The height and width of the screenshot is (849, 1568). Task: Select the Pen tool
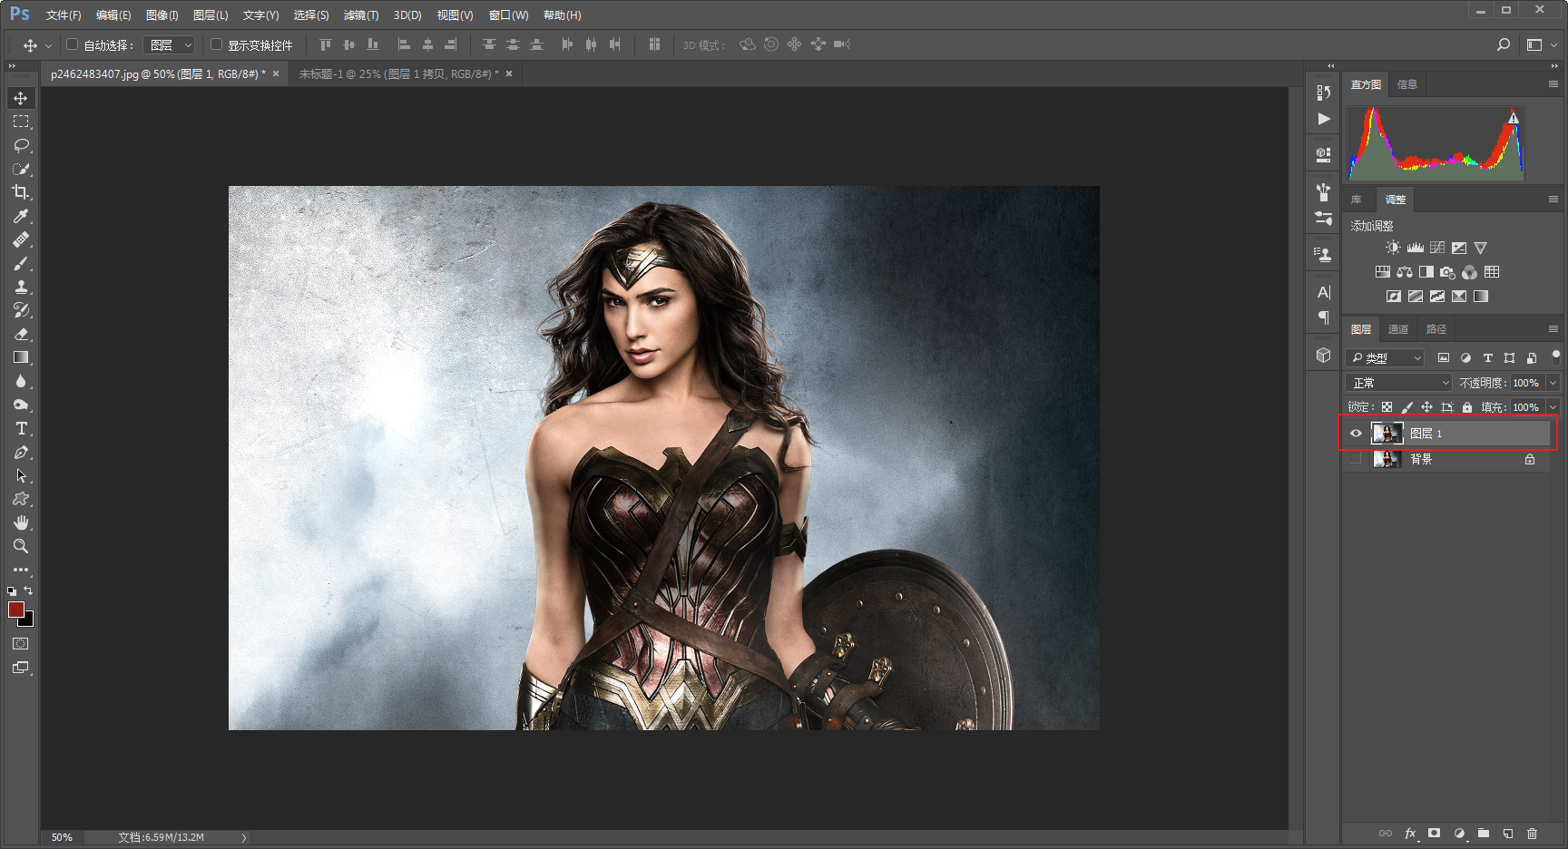pos(21,452)
